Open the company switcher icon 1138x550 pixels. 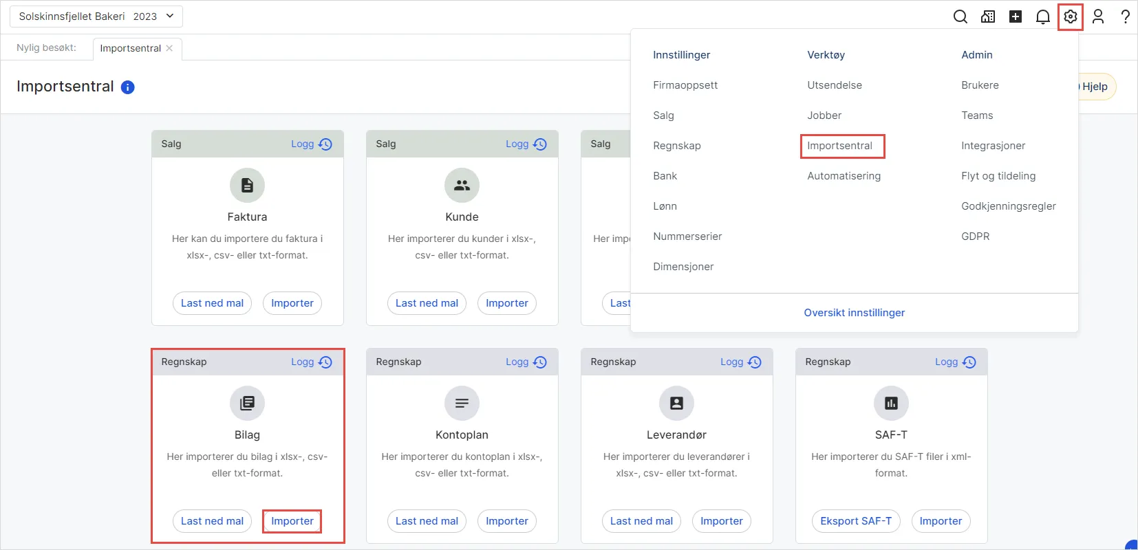coord(988,16)
